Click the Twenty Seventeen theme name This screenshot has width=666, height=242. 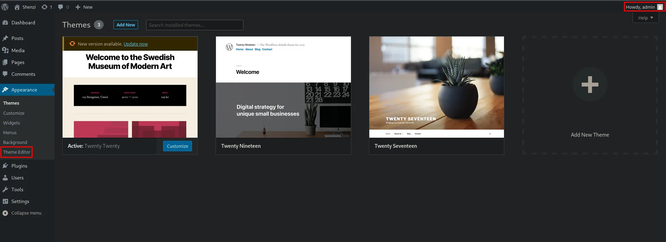(x=396, y=146)
